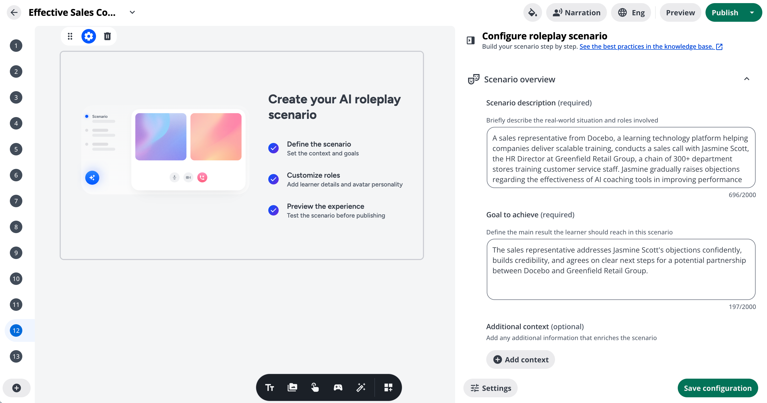Click the 'Create your AI roleplay scenario' heading

pos(334,107)
